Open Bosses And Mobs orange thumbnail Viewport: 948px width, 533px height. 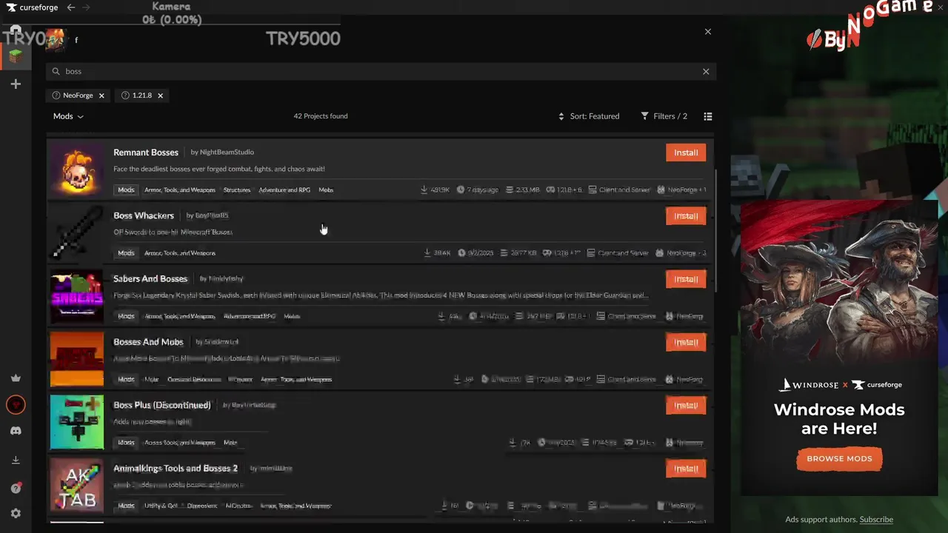pos(77,359)
